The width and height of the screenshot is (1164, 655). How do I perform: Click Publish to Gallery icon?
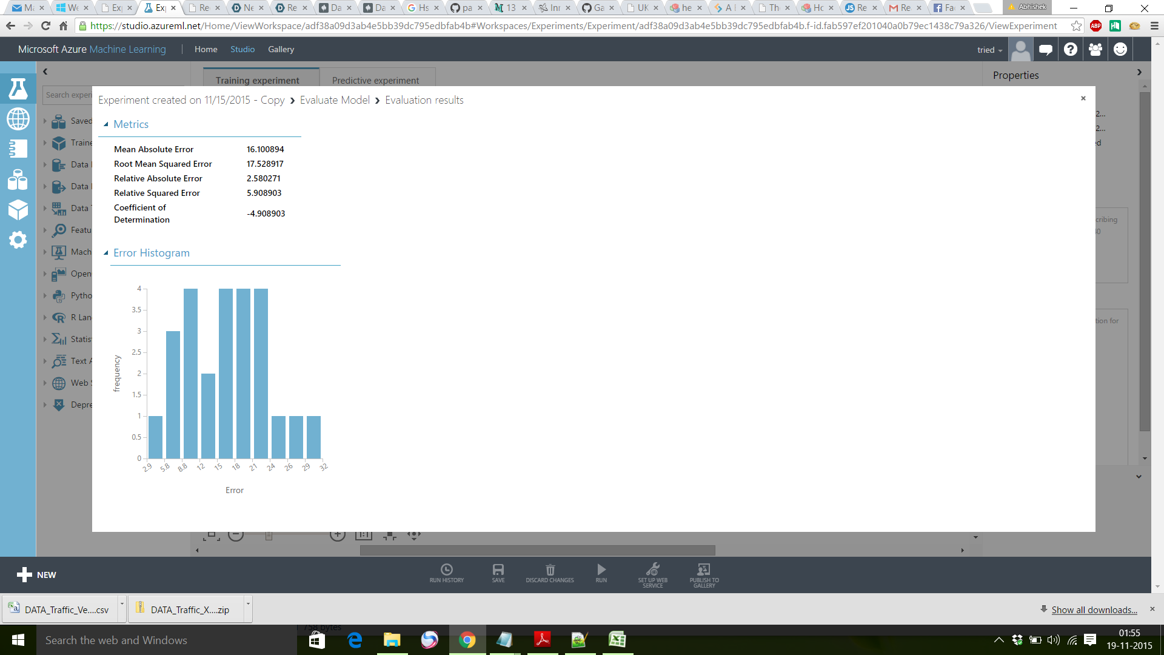704,573
